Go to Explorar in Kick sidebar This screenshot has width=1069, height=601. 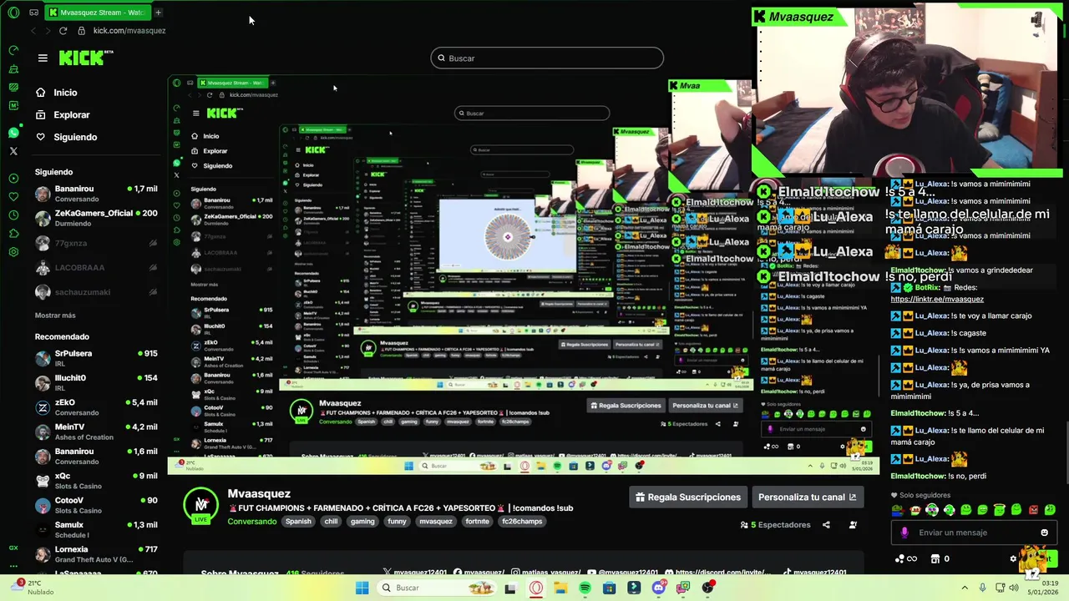[x=71, y=114]
